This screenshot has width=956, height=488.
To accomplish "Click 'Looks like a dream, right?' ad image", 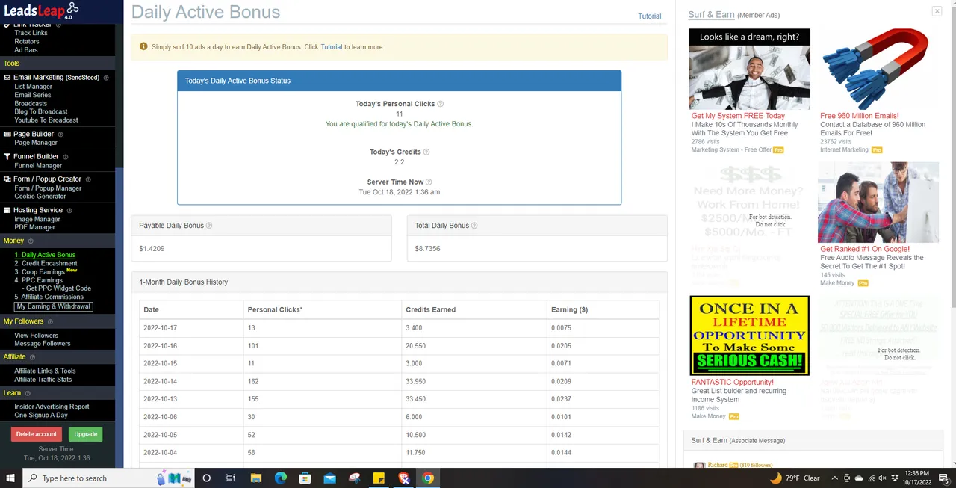I will [x=749, y=70].
